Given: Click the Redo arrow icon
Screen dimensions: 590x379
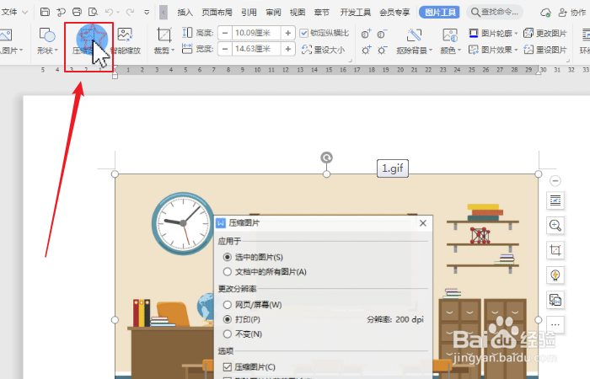Looking at the screenshot, I should pyautogui.click(x=130, y=12).
